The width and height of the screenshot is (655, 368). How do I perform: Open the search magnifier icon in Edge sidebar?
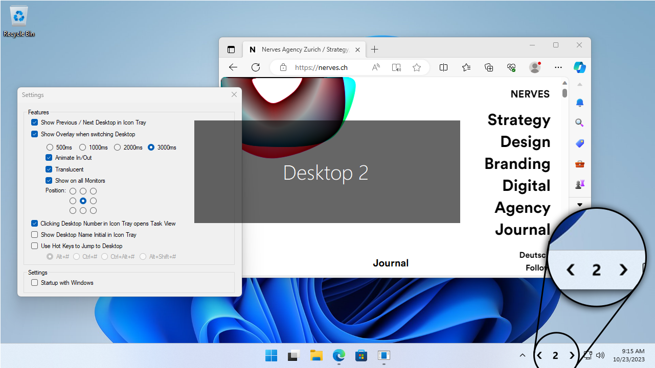579,122
